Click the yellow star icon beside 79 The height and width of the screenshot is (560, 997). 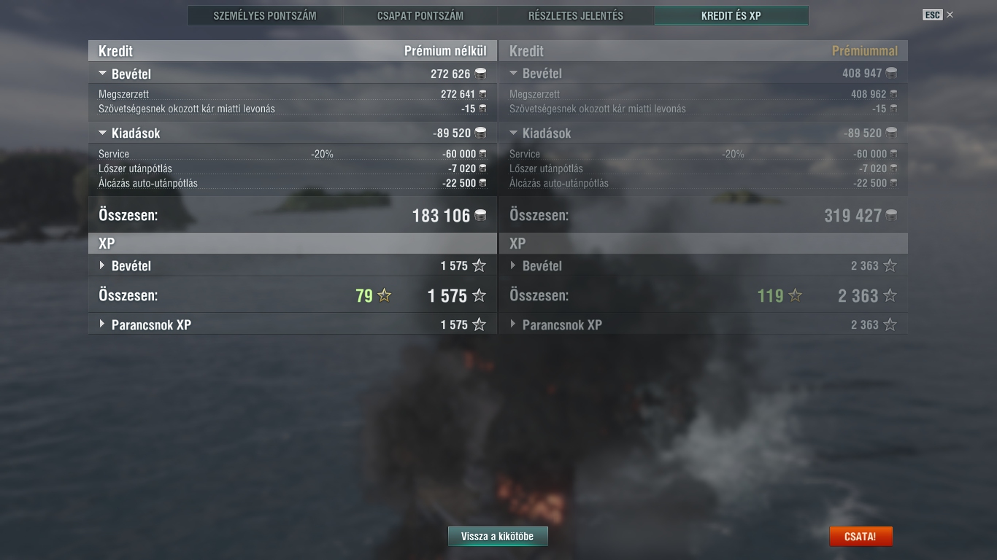pyautogui.click(x=384, y=295)
